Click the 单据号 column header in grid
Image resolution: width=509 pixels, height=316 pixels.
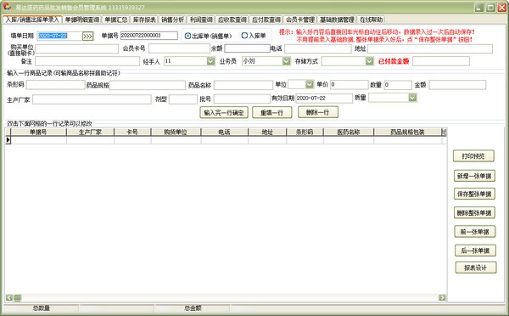click(38, 132)
